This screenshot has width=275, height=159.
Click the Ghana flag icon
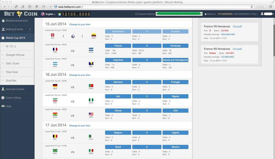[x=55, y=114]
